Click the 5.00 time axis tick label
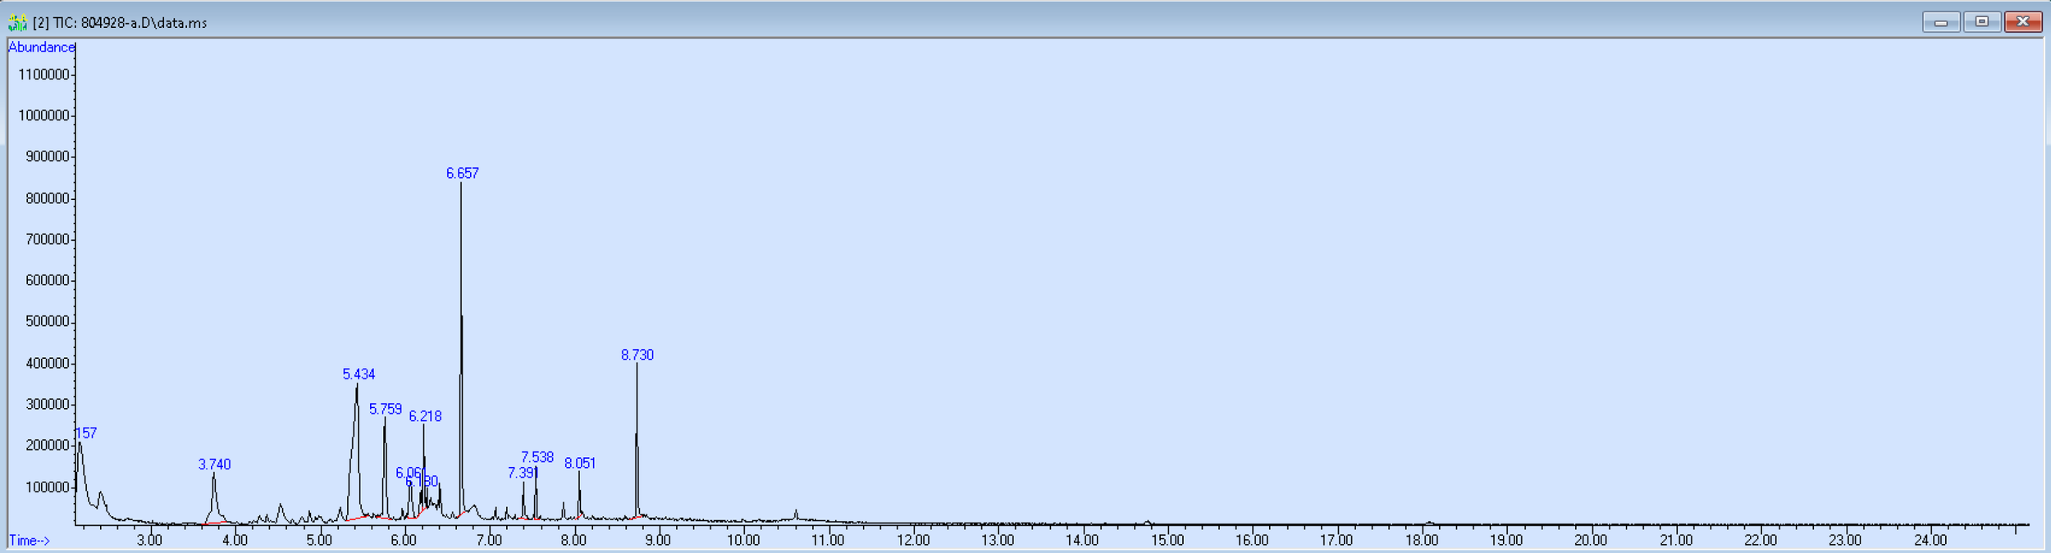 point(319,540)
